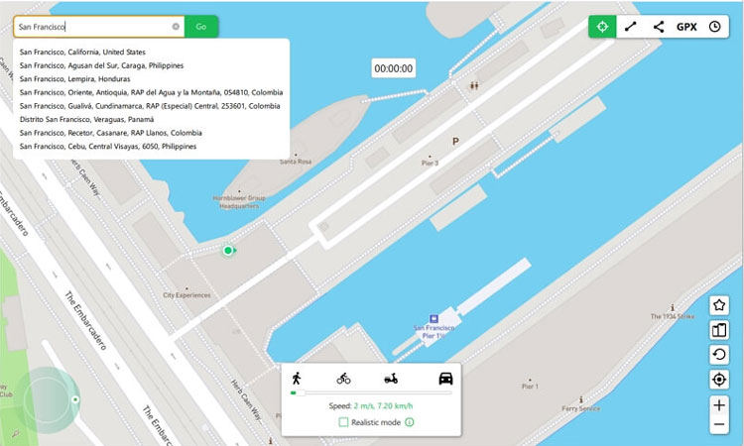Image resolution: width=744 pixels, height=446 pixels.
Task: Select San Francisco, California, United States suggestion
Action: point(82,53)
